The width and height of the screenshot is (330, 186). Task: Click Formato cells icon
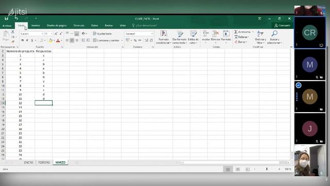[x=226, y=37]
